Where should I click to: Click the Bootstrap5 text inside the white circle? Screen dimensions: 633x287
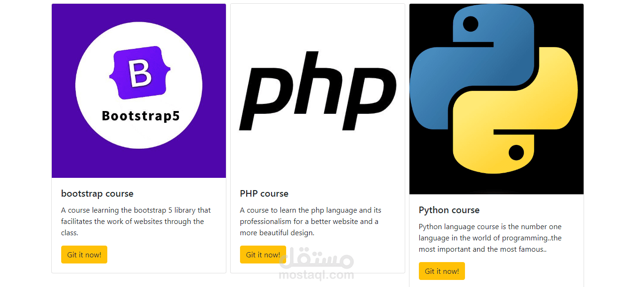pyautogui.click(x=141, y=116)
